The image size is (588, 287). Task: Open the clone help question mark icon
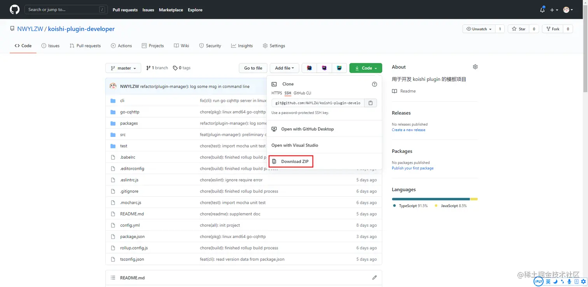click(x=374, y=84)
